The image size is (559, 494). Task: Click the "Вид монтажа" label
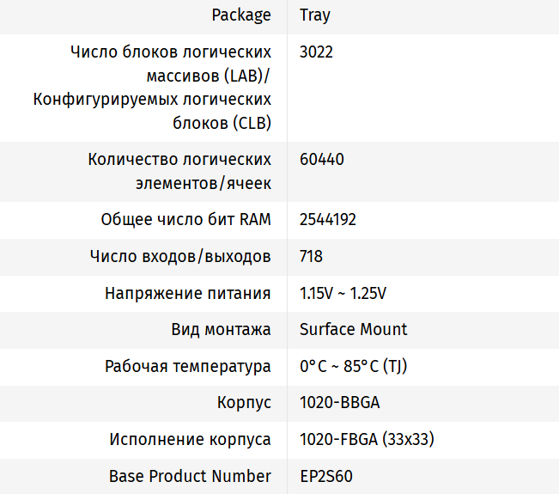(x=222, y=330)
